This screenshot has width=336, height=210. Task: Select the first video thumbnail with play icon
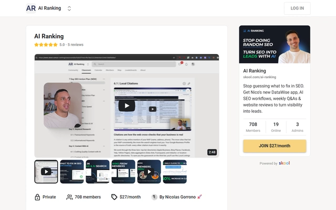(46, 172)
